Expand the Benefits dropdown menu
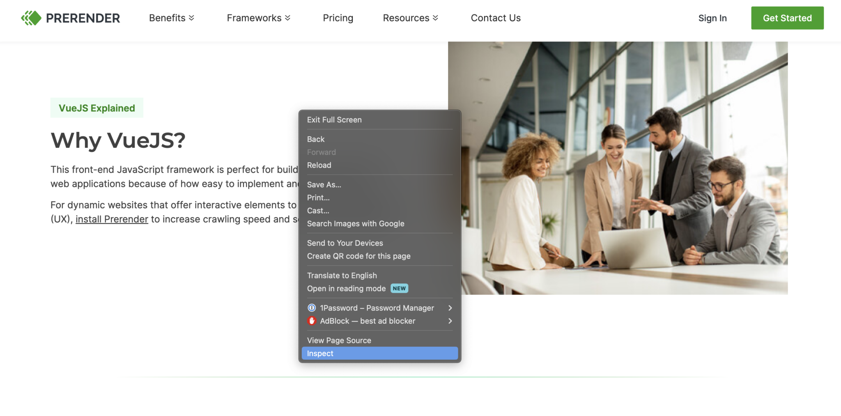 (171, 18)
